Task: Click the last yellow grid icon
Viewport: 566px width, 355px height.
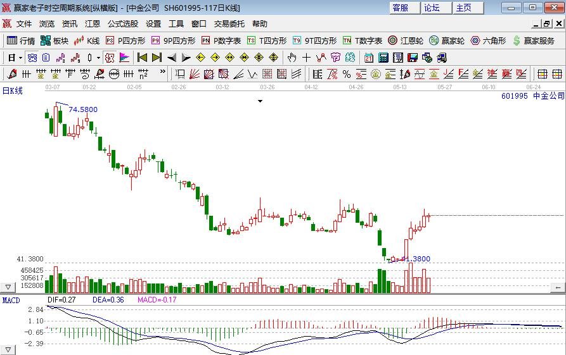Action: click(557, 74)
